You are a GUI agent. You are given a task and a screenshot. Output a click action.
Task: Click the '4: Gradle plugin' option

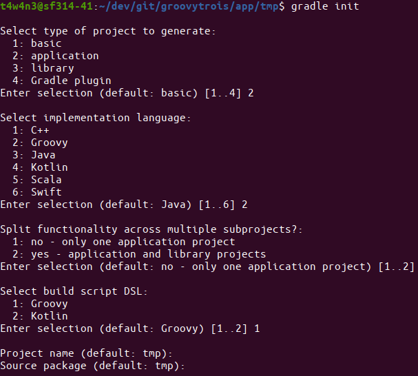click(x=61, y=81)
